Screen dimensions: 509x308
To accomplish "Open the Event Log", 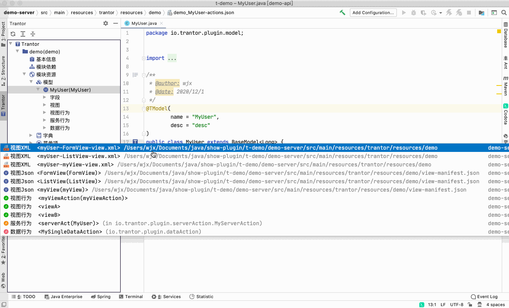I will point(484,297).
